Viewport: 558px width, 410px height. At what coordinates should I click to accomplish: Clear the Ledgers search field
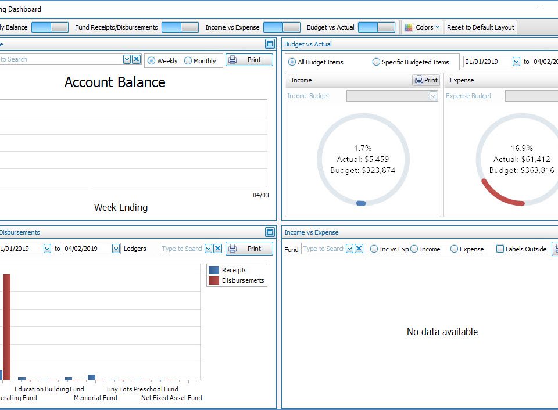pyautogui.click(x=217, y=249)
